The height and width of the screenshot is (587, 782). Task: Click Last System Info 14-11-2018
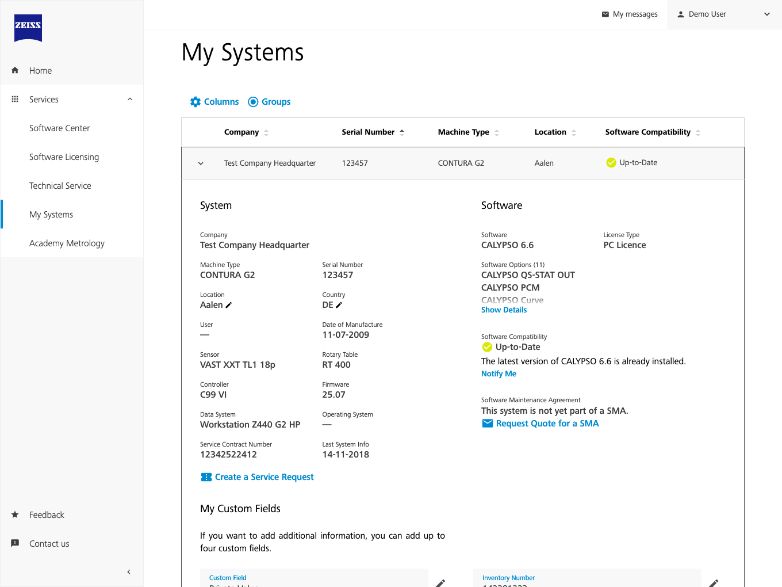coord(346,455)
